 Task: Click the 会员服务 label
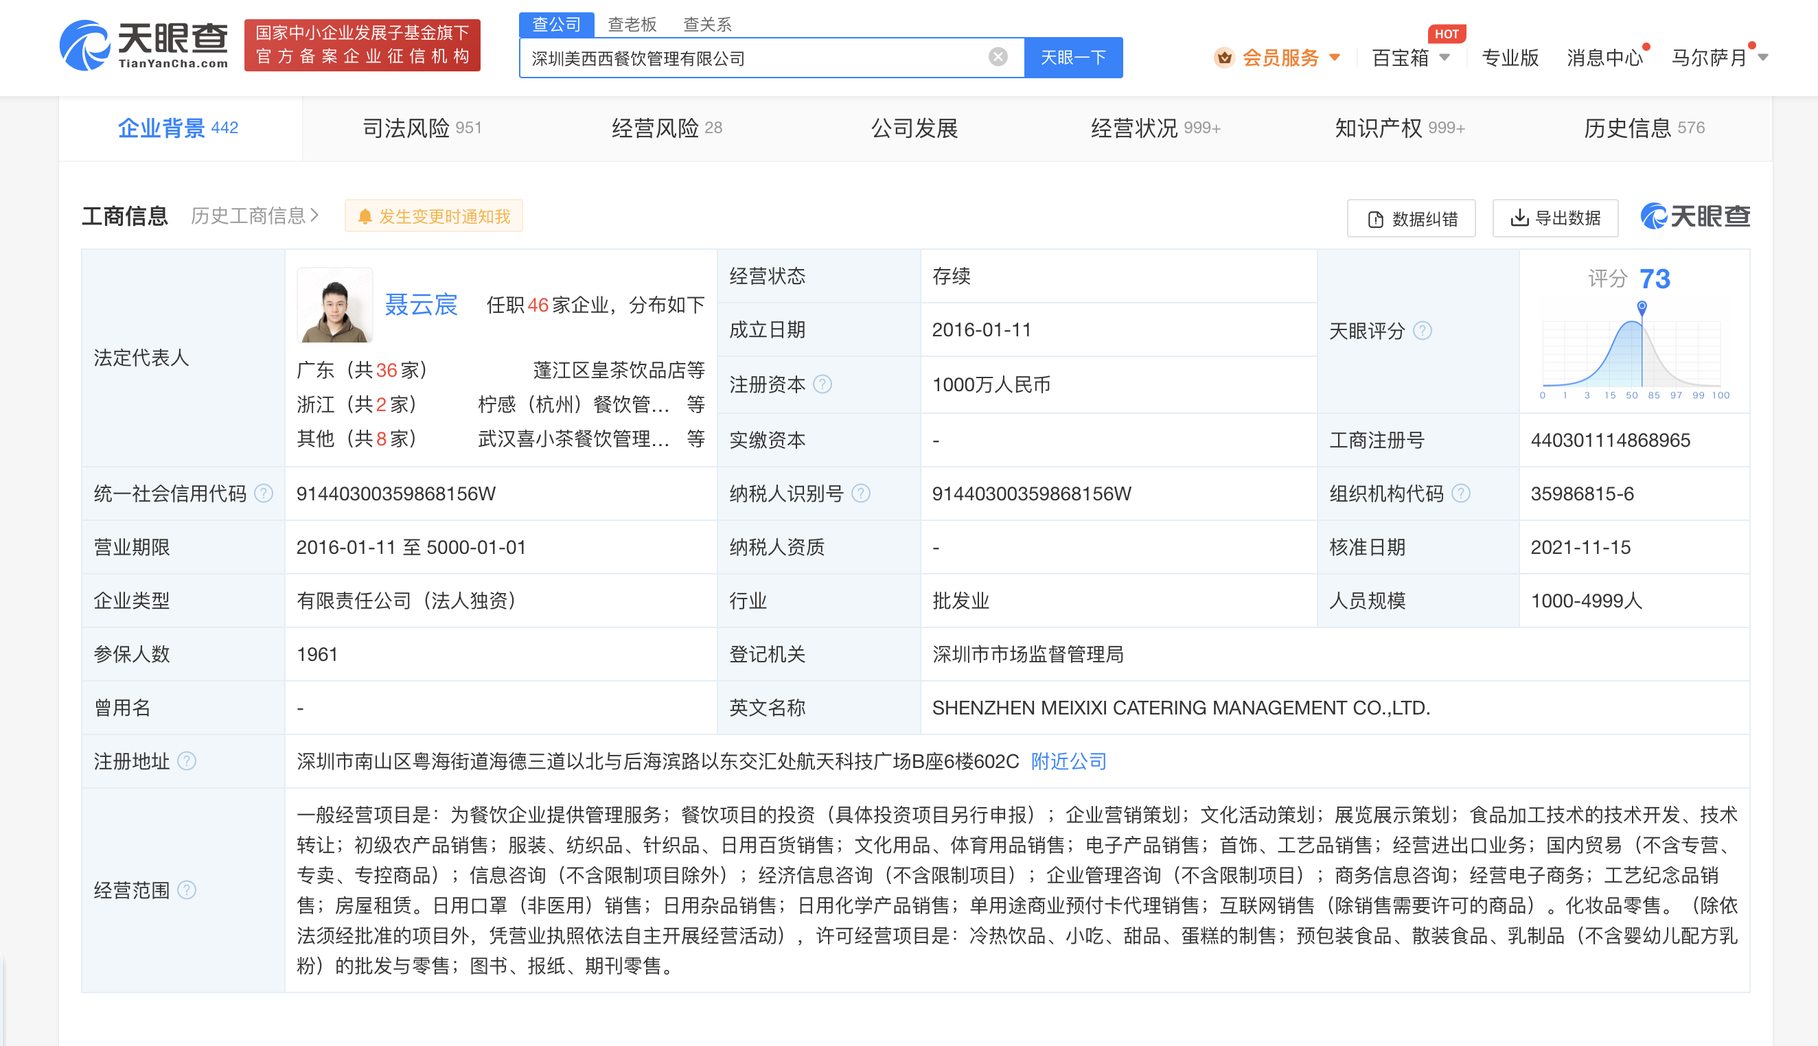(x=1280, y=58)
